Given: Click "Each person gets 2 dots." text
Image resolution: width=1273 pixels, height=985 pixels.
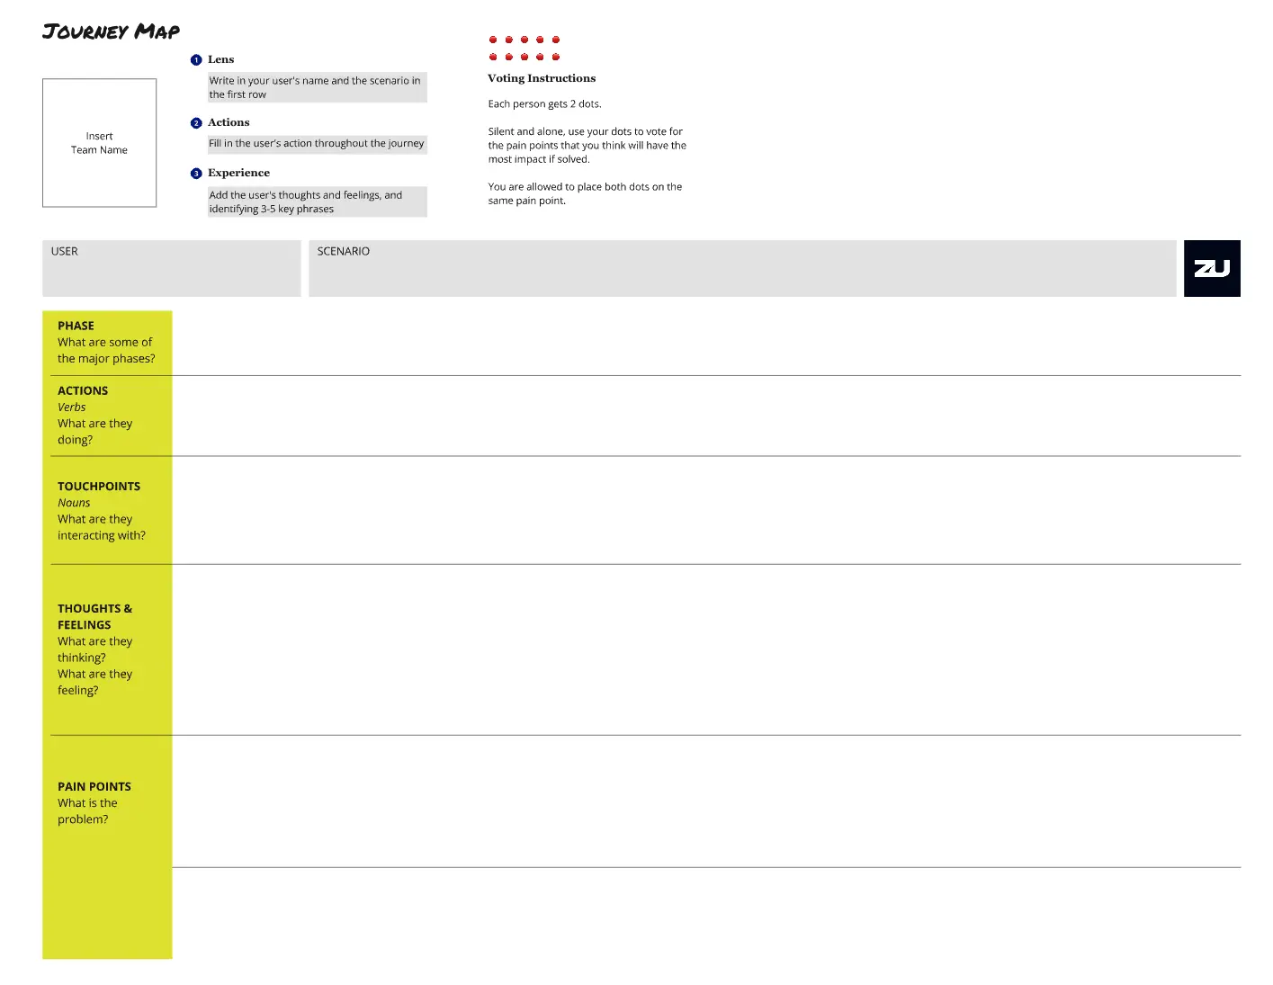Looking at the screenshot, I should 544,104.
